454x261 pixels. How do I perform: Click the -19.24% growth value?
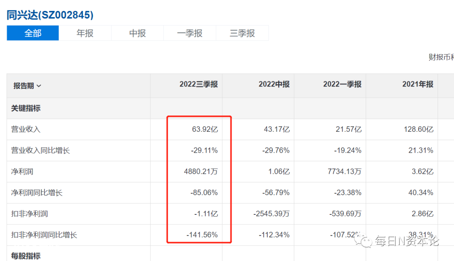tap(348, 150)
